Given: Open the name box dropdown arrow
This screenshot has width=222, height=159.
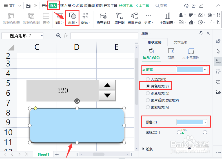Looking at the screenshot, I should tap(42, 36).
